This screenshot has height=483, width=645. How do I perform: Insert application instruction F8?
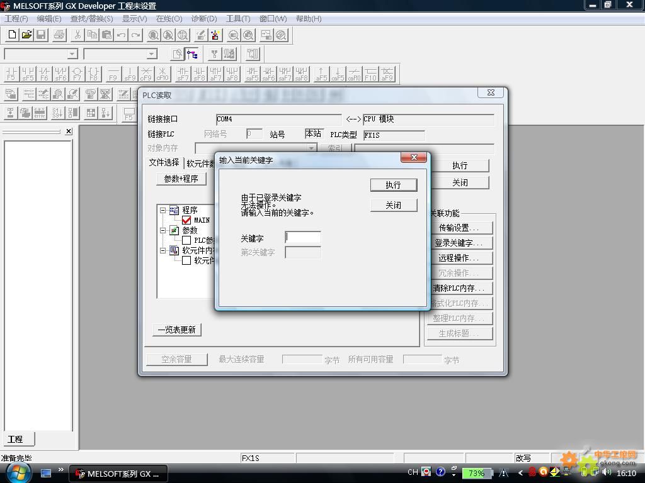[x=94, y=74]
